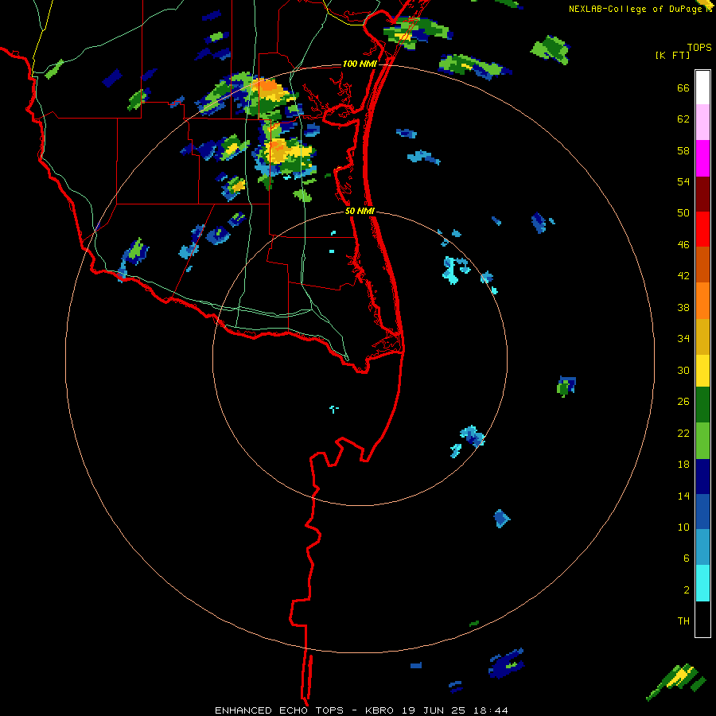
Task: Click the legend value '54'
Action: pos(683,181)
